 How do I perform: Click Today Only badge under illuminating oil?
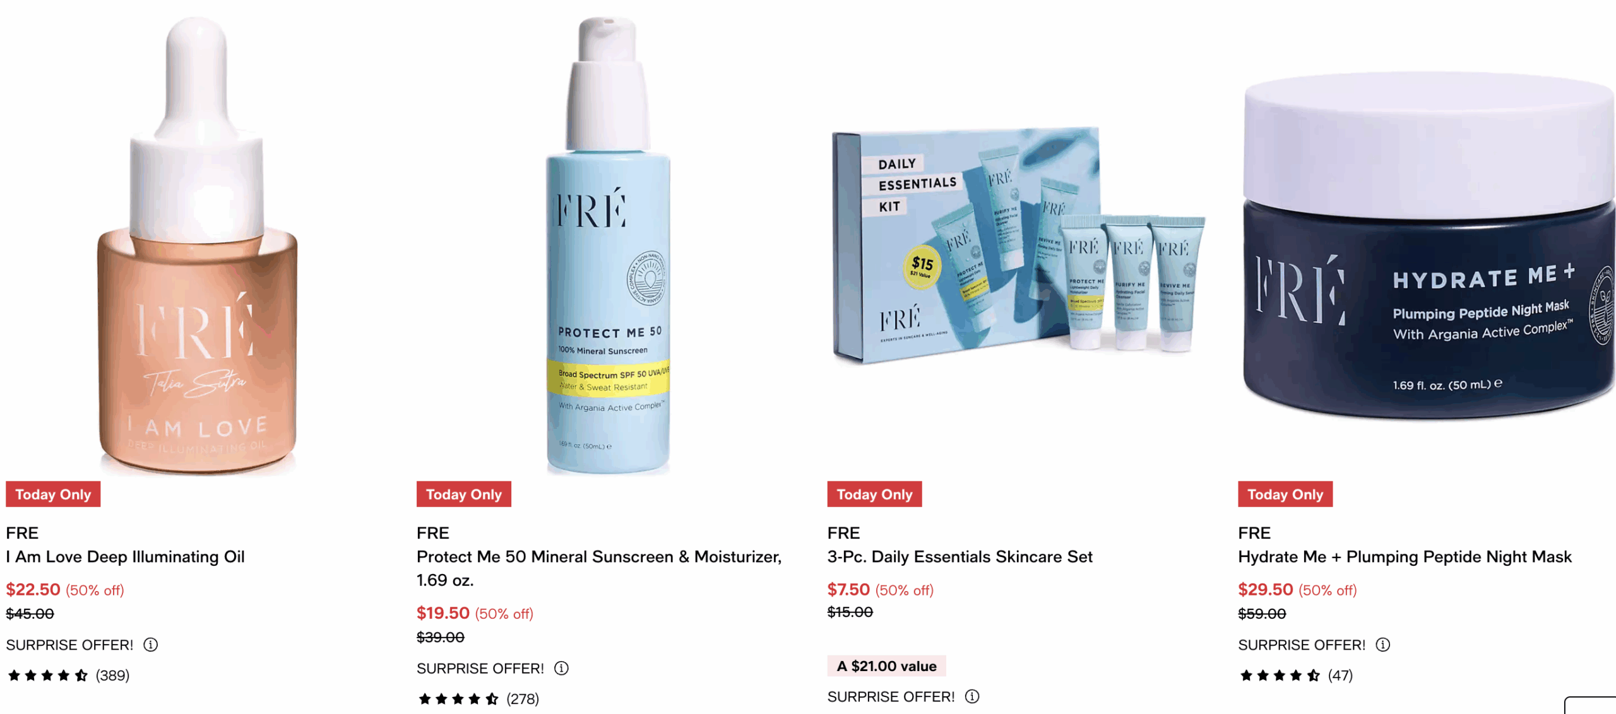(53, 495)
